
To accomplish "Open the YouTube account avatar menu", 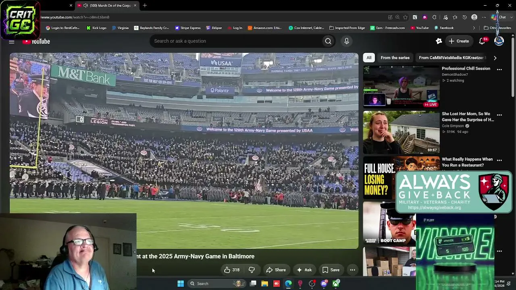I will (499, 41).
